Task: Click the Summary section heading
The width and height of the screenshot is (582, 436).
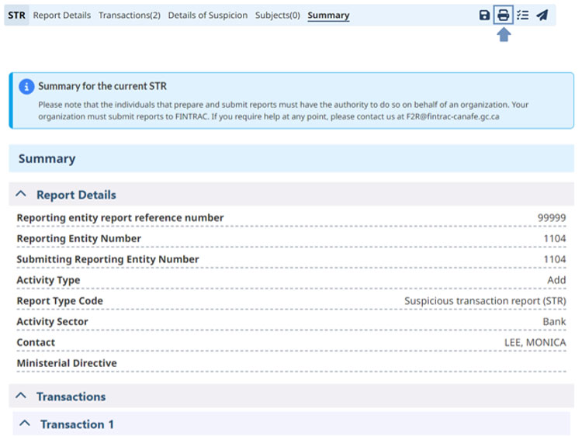Action: click(x=47, y=159)
